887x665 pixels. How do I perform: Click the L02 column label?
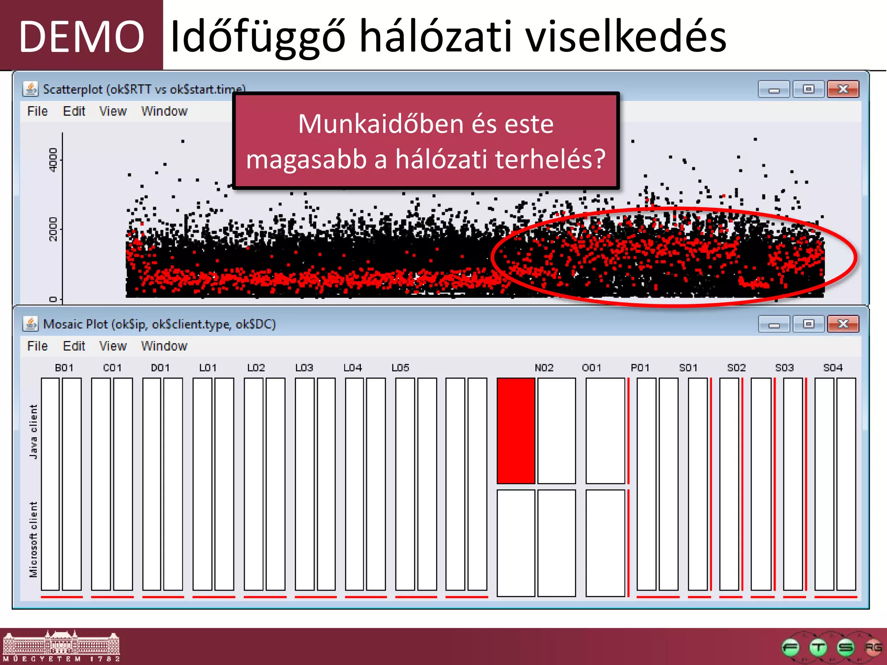coord(256,368)
